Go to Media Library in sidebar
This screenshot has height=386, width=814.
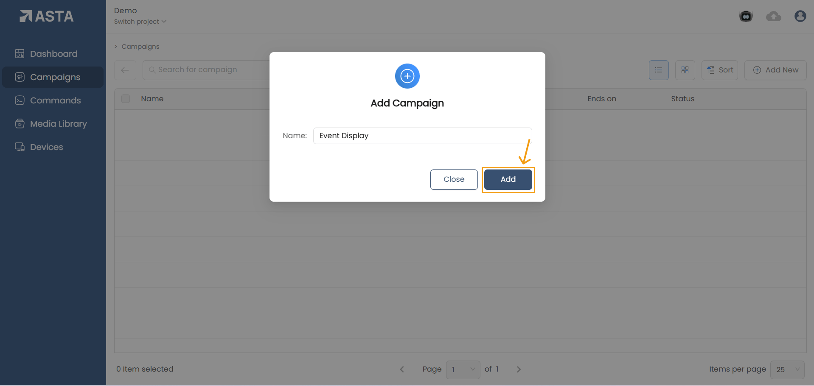coord(58,124)
